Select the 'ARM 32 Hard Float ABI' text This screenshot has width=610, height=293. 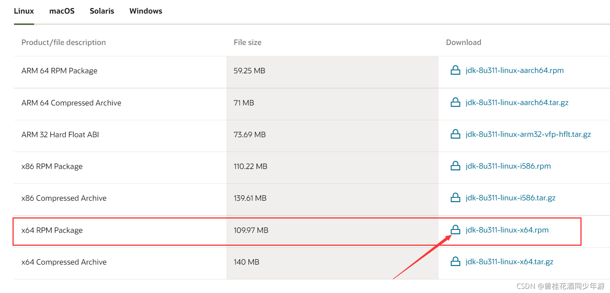[60, 135]
